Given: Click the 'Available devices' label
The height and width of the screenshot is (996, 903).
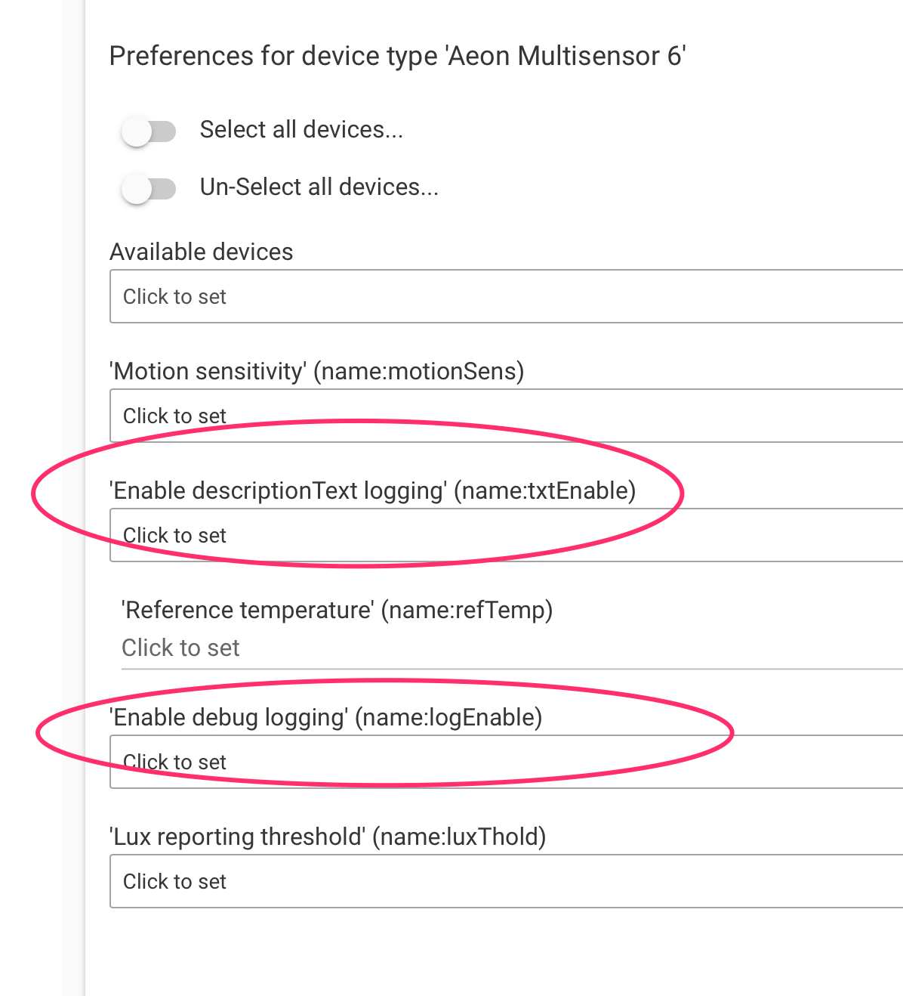Looking at the screenshot, I should [x=201, y=252].
